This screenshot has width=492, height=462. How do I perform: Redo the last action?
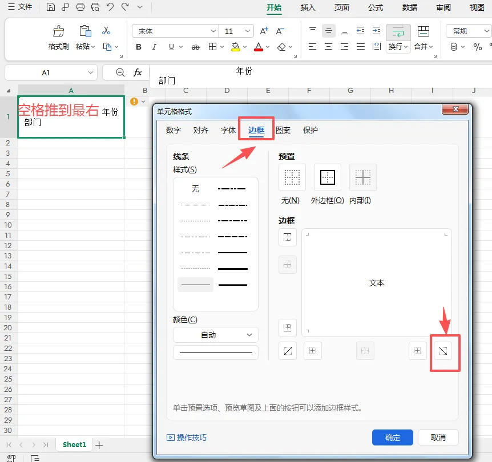[x=125, y=7]
